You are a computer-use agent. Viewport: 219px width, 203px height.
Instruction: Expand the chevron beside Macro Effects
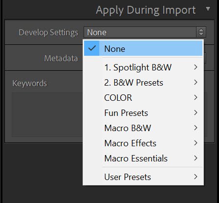tap(196, 143)
